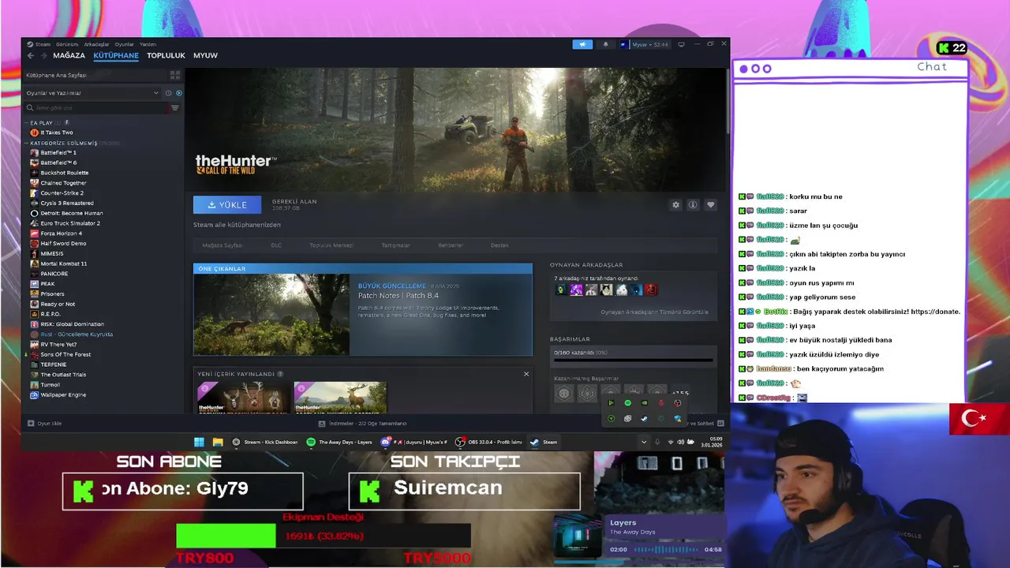Go forward with Steam's forward arrow
The image size is (1010, 568).
click(43, 56)
